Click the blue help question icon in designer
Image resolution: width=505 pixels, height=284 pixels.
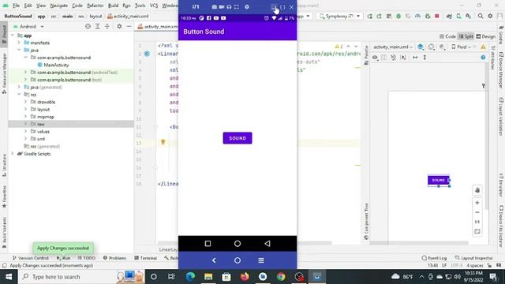(x=483, y=58)
